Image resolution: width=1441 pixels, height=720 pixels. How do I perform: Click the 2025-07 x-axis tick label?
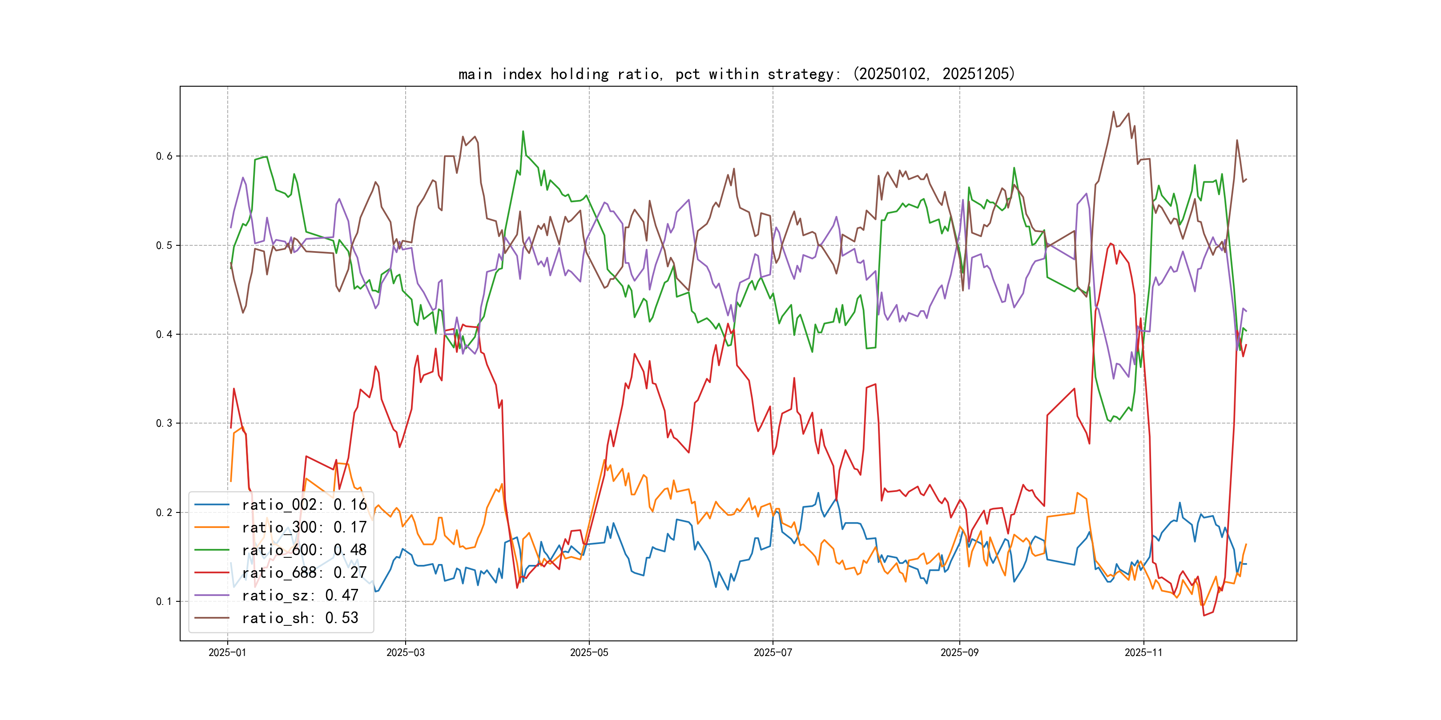pyautogui.click(x=773, y=652)
